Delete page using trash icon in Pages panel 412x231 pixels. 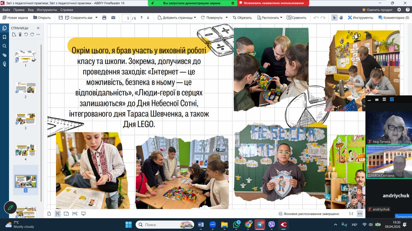click(20, 34)
